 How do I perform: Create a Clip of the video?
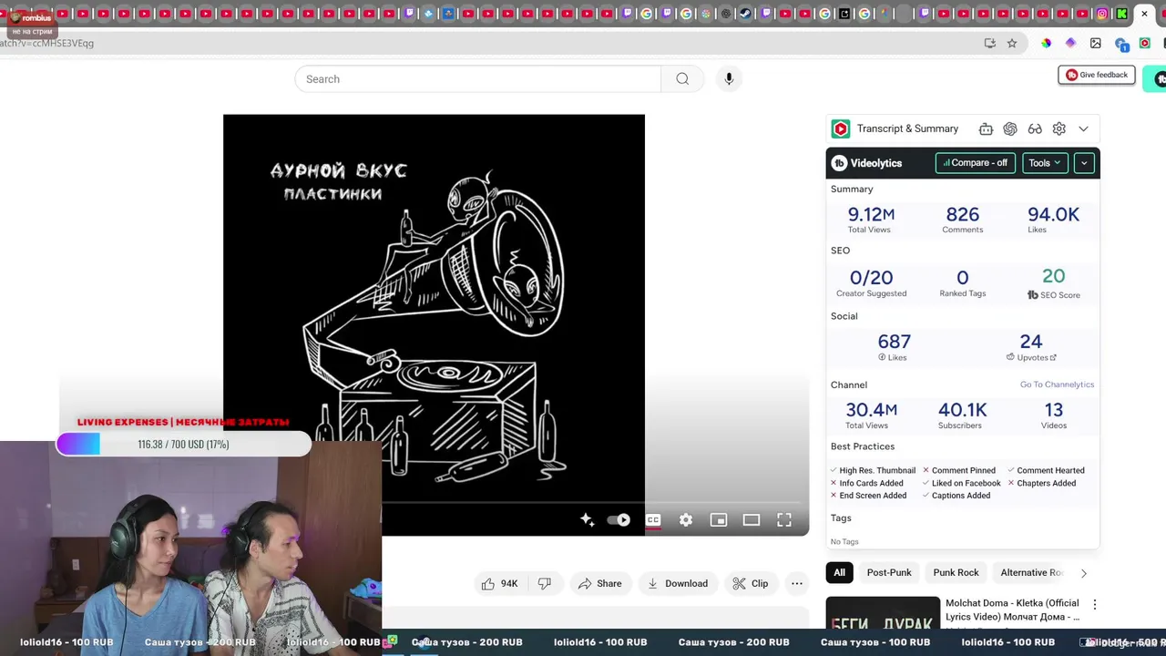(x=751, y=583)
